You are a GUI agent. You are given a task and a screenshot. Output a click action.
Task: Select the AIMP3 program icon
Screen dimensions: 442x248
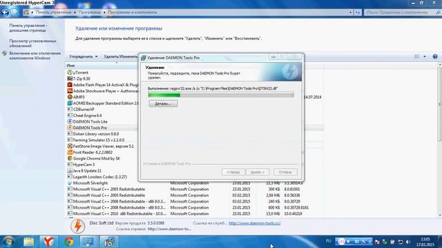point(70,97)
